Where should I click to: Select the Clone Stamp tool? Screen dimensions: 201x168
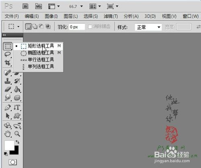[8, 81]
